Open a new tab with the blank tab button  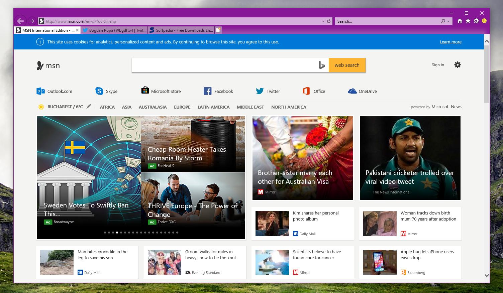click(x=218, y=30)
